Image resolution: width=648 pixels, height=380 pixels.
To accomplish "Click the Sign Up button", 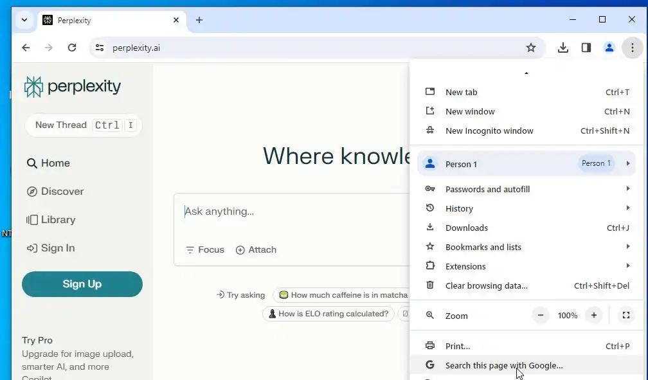I will pos(82,284).
